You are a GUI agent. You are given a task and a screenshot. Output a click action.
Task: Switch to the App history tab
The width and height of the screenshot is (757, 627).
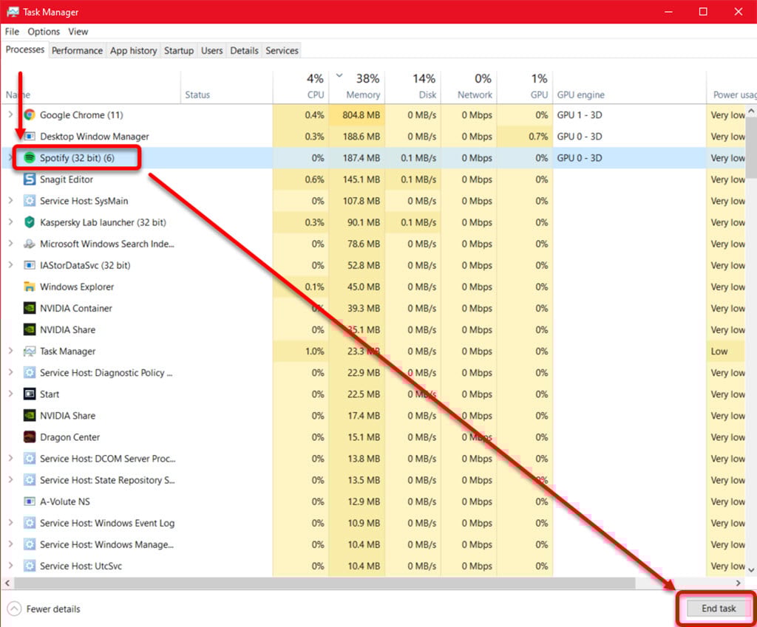tap(133, 51)
